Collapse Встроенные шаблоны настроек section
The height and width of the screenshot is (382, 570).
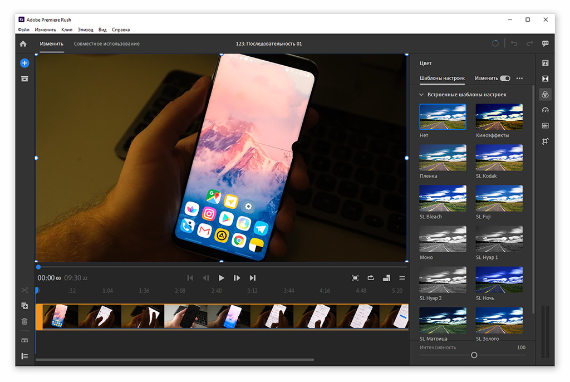point(421,95)
